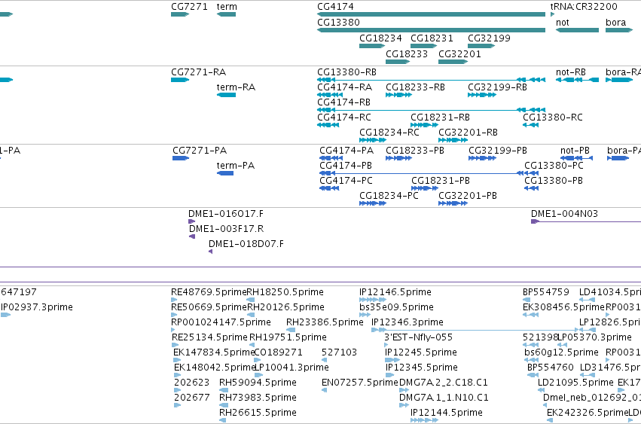The width and height of the screenshot is (641, 424).
Task: Open the CG4174 gene feature label
Action: click(x=336, y=7)
